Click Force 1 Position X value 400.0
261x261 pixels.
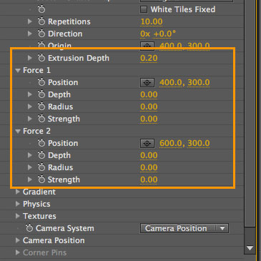pyautogui.click(x=171, y=82)
